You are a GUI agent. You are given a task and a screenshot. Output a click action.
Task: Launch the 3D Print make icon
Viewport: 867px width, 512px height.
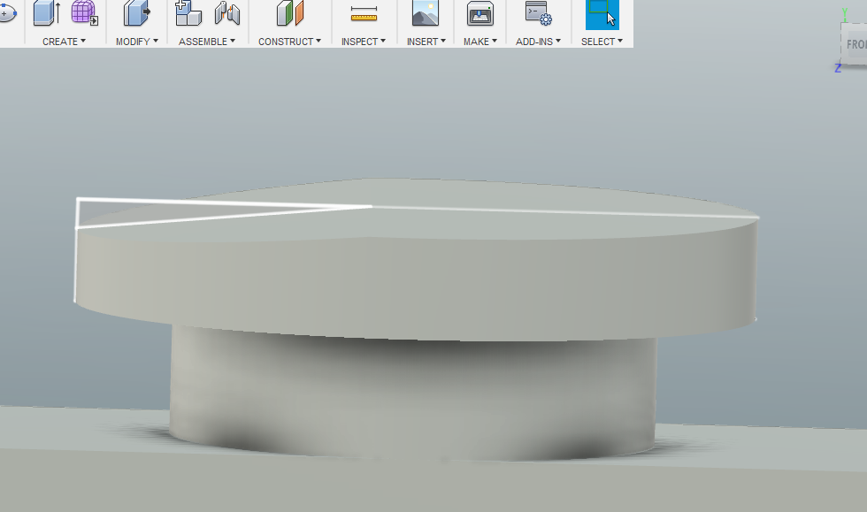point(480,12)
